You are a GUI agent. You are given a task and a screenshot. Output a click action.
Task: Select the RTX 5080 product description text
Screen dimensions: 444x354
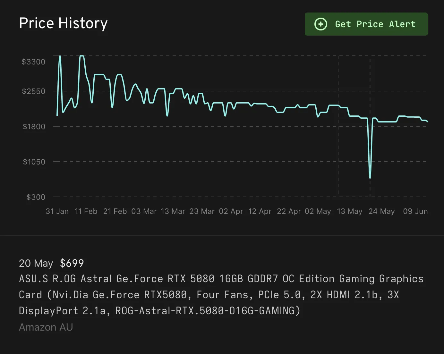click(x=221, y=294)
